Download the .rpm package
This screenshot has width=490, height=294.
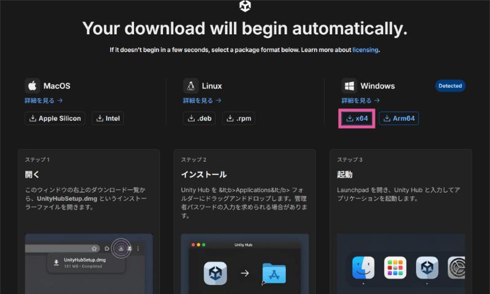(239, 118)
